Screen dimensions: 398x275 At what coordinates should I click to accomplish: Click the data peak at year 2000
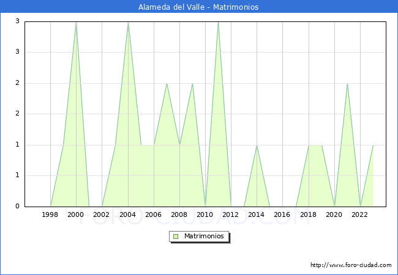pyautogui.click(x=76, y=22)
